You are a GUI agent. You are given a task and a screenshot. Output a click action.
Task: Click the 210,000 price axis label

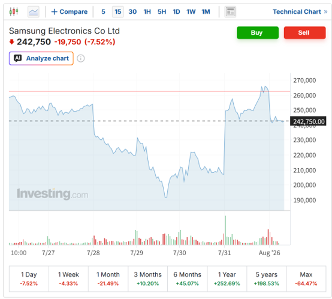304,171
